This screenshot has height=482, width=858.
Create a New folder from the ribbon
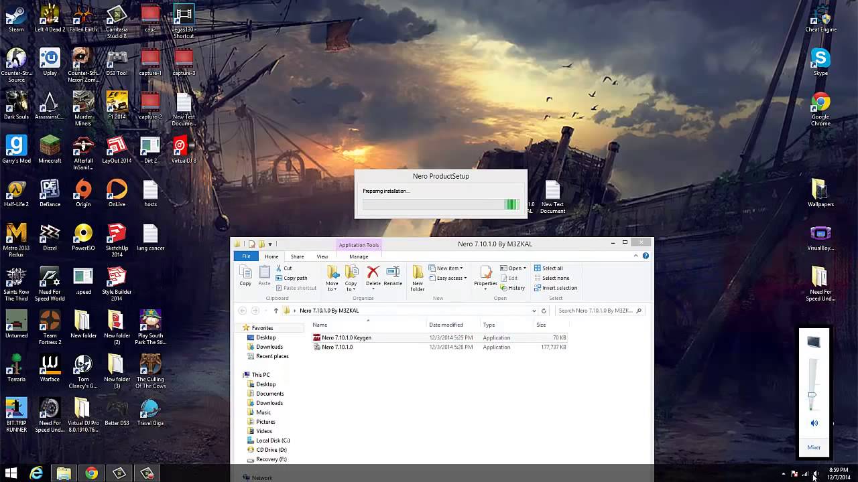[x=418, y=278]
